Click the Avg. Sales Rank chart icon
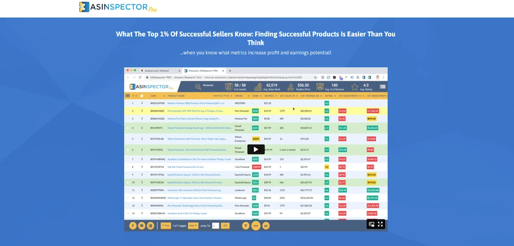Screen dimensions: 514x246 pyautogui.click(x=258, y=87)
